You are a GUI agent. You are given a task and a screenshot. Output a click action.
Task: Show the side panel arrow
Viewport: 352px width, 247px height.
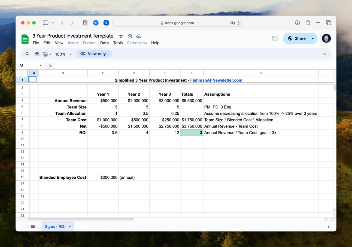(x=329, y=227)
